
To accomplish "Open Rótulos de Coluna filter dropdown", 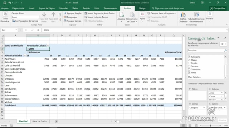I will [x=48, y=46].
